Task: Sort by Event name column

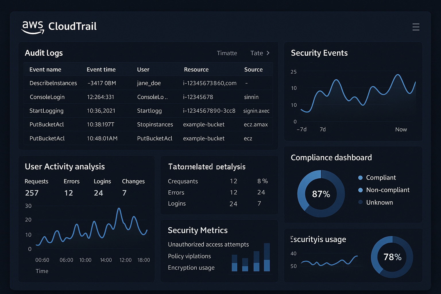Action: [45, 69]
